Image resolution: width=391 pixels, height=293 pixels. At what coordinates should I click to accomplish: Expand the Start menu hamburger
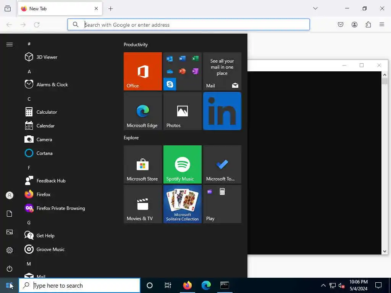(x=10, y=44)
